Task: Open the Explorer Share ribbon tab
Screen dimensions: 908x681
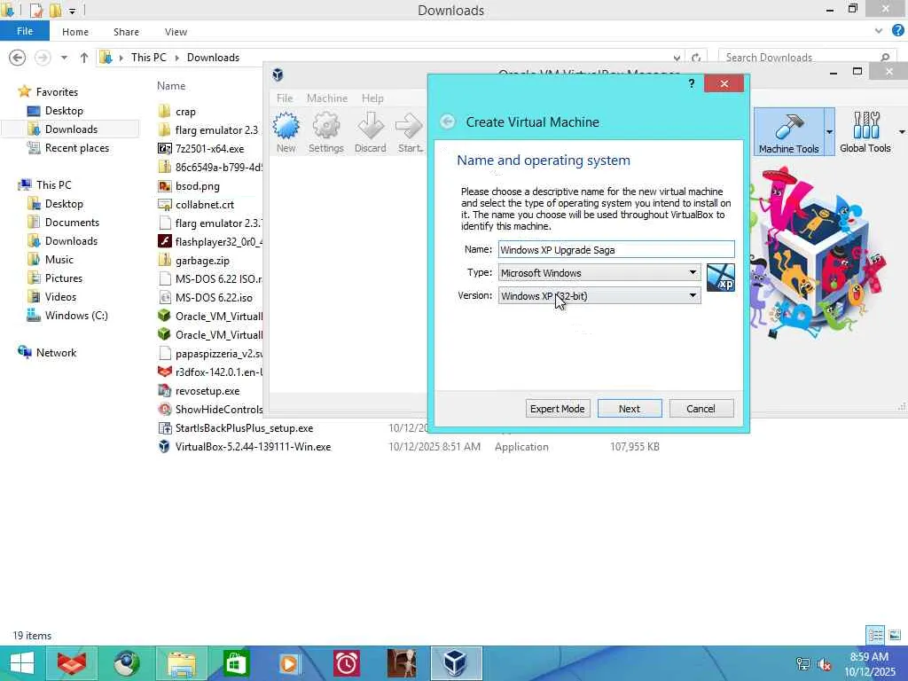Action: click(x=126, y=32)
